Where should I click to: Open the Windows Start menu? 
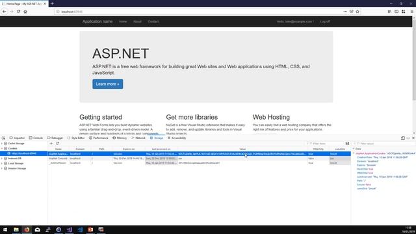[x=5, y=229]
